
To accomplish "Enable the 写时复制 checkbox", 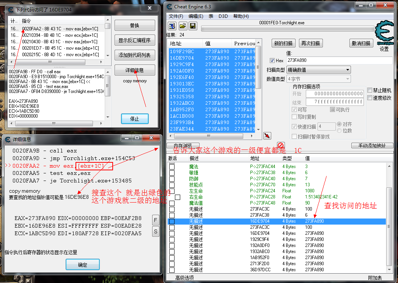I will tap(294, 117).
